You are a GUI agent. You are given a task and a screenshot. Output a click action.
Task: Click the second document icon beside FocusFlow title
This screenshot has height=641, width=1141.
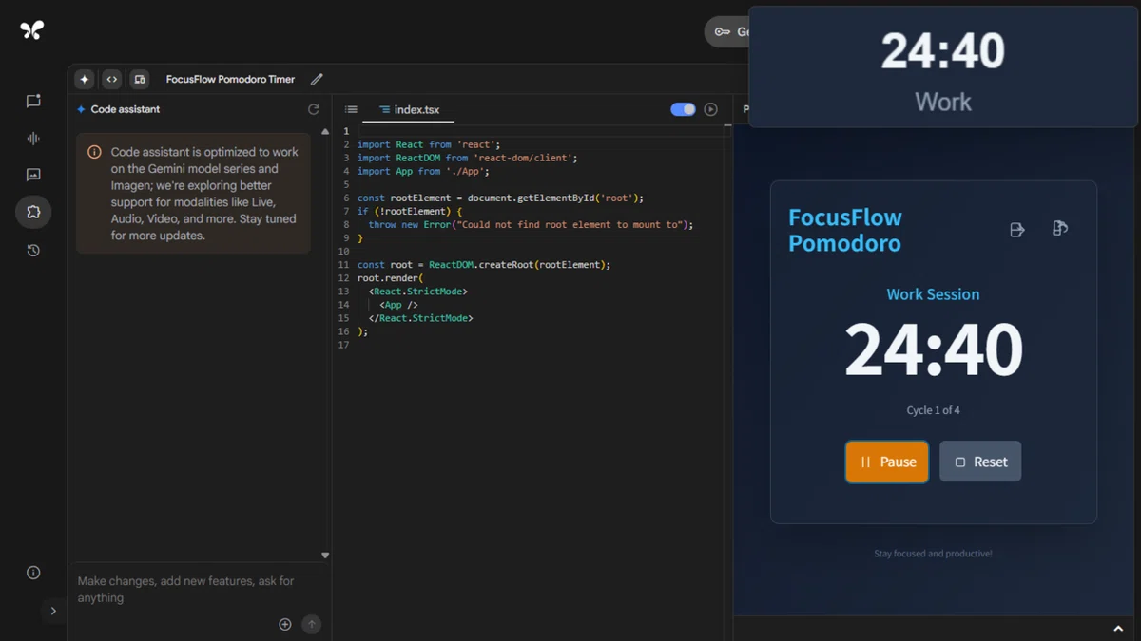[x=1060, y=228]
